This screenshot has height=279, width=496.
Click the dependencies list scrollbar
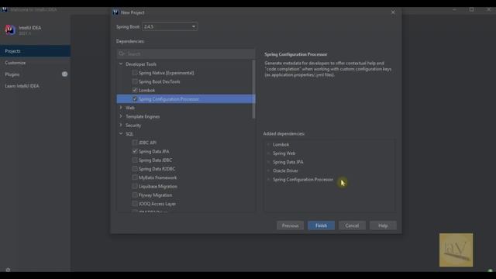click(253, 89)
